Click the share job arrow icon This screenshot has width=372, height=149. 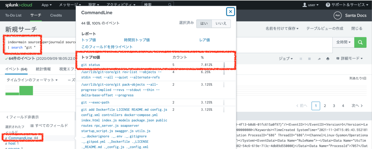point(319,59)
